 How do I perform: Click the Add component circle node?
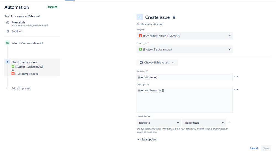click(x=7, y=88)
